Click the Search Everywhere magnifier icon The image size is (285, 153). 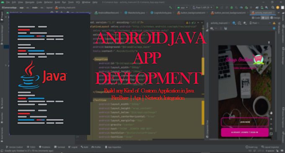pyautogui.click(x=273, y=8)
